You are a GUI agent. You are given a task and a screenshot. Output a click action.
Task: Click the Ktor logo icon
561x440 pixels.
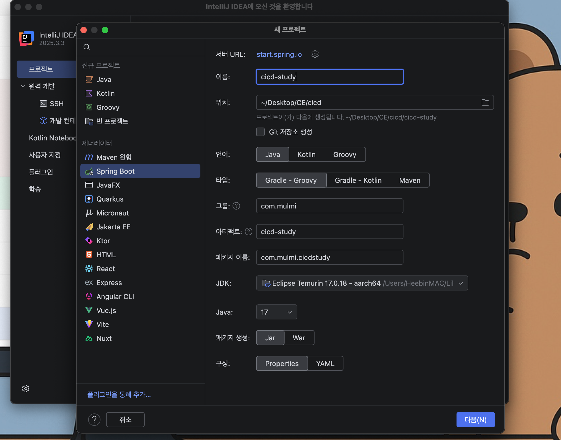point(89,241)
